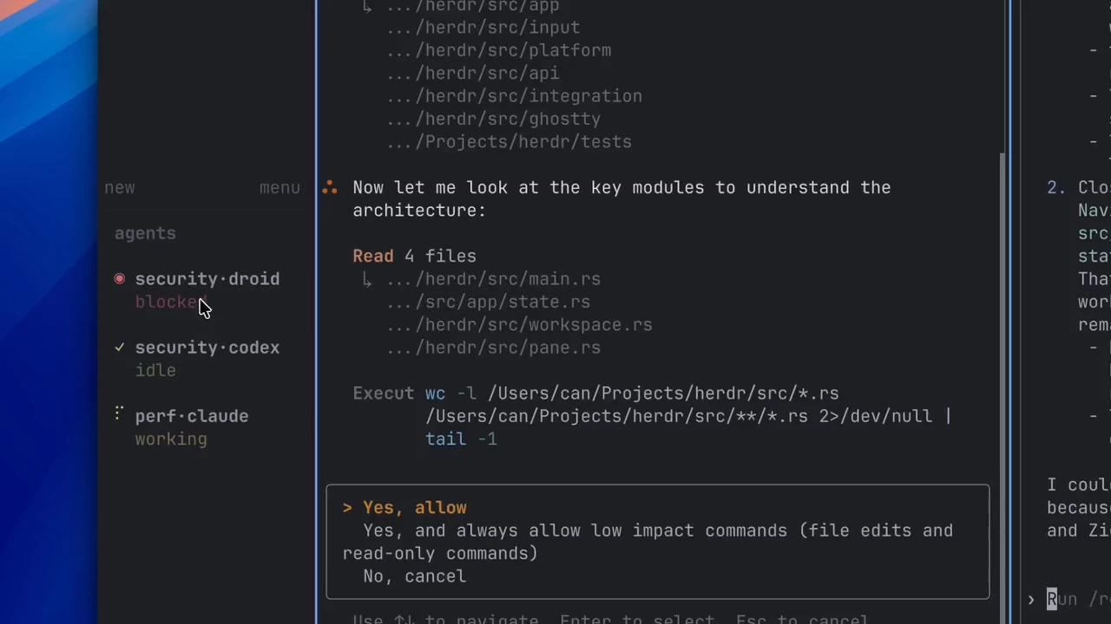
Task: Click the 'agents' section header
Action: (145, 233)
